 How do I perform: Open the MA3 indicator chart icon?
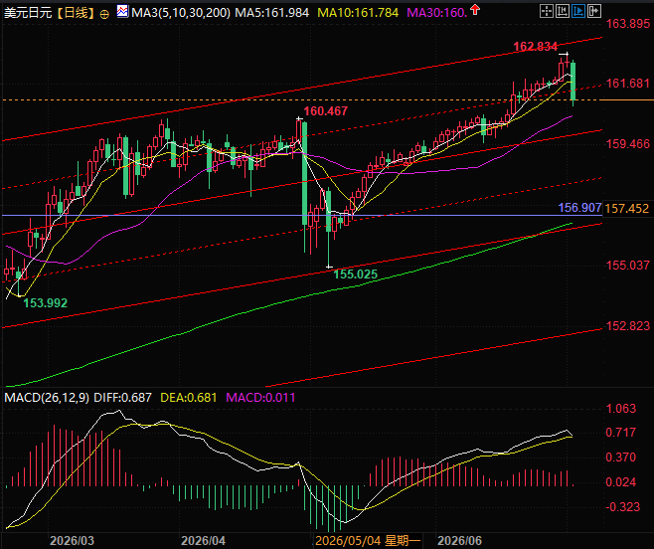(122, 11)
